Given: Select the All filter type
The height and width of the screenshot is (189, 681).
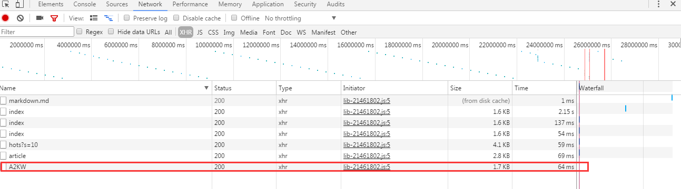Looking at the screenshot, I should (169, 32).
